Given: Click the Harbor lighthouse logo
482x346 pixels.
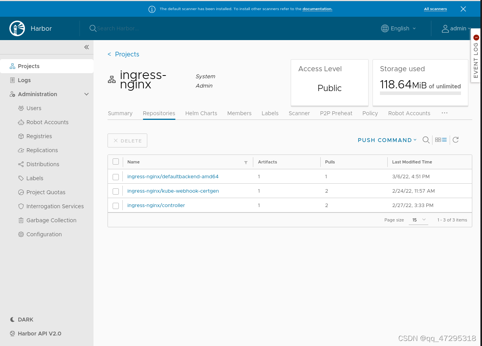Looking at the screenshot, I should 17,28.
